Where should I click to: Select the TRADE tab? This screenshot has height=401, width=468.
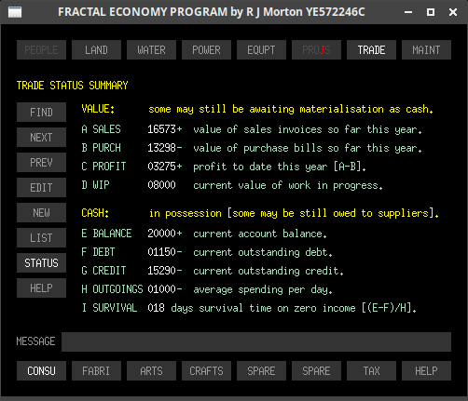(x=371, y=50)
